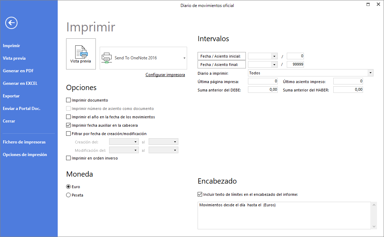The height and width of the screenshot is (237, 384).
Task: Toggle Imprimir número de asiento como documento
Action: 68,109
